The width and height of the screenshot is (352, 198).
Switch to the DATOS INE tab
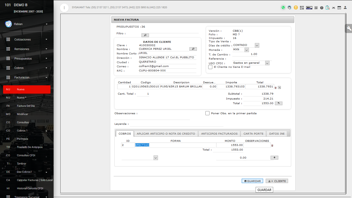(x=277, y=134)
